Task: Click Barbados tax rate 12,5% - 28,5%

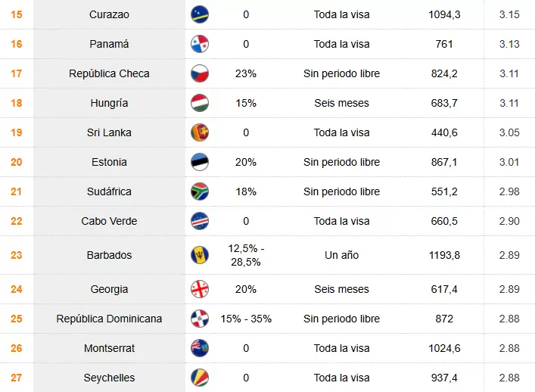Action: (x=246, y=255)
